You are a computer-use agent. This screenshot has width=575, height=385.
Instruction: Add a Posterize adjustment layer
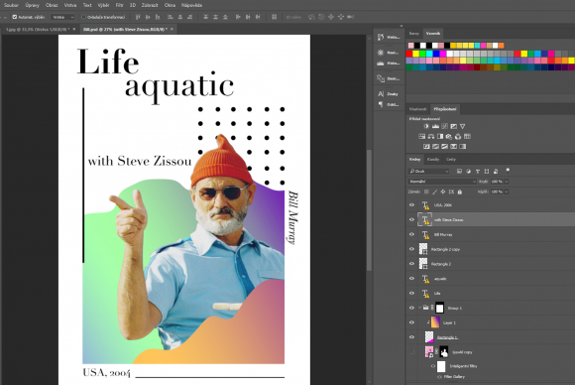coord(435,147)
